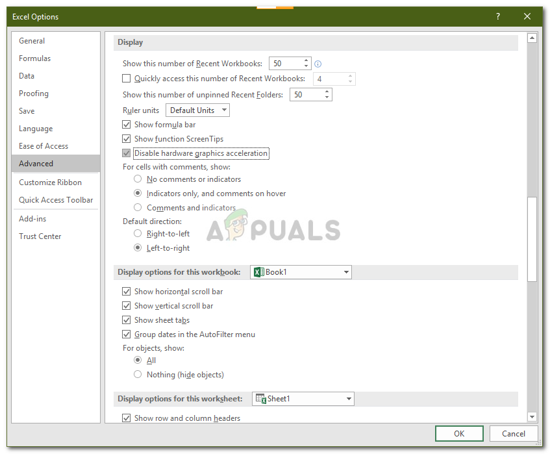Screen dimensions: 550x454
Task: Select Indicators only, comments on hover
Action: pyautogui.click(x=138, y=194)
